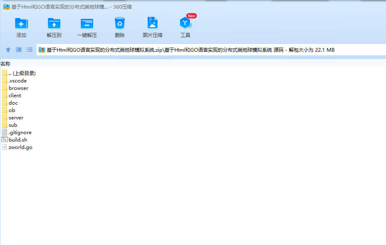This screenshot has width=386, height=245.
Task: Click the folder icon beside sub
Action: click(5, 125)
